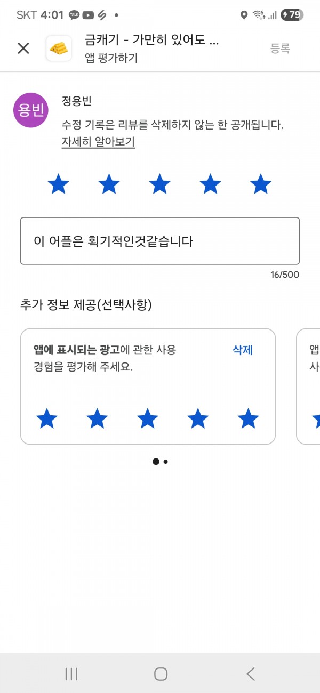This screenshot has height=693, width=320.
Task: Rate in-app ads with five stars
Action: (x=248, y=419)
